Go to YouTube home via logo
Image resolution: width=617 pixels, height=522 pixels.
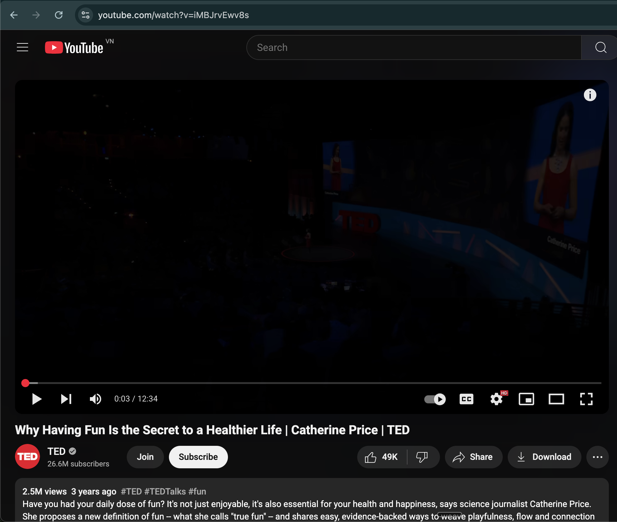74,47
